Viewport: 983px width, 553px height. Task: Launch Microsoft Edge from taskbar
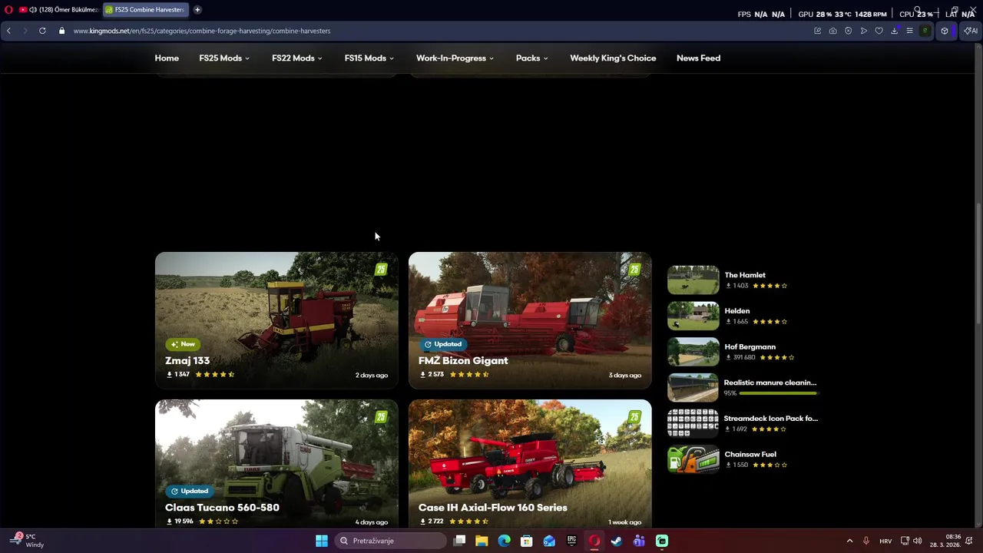504,541
